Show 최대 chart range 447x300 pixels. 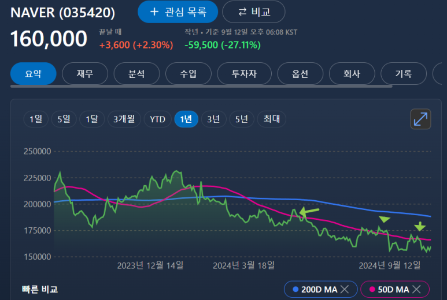(271, 119)
